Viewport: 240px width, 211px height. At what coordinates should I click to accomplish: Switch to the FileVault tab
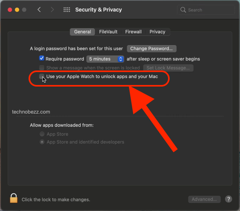pyautogui.click(x=108, y=32)
